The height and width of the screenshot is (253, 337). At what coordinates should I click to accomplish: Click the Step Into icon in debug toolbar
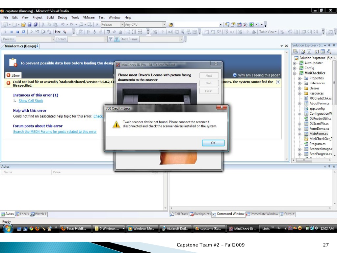coord(37,32)
